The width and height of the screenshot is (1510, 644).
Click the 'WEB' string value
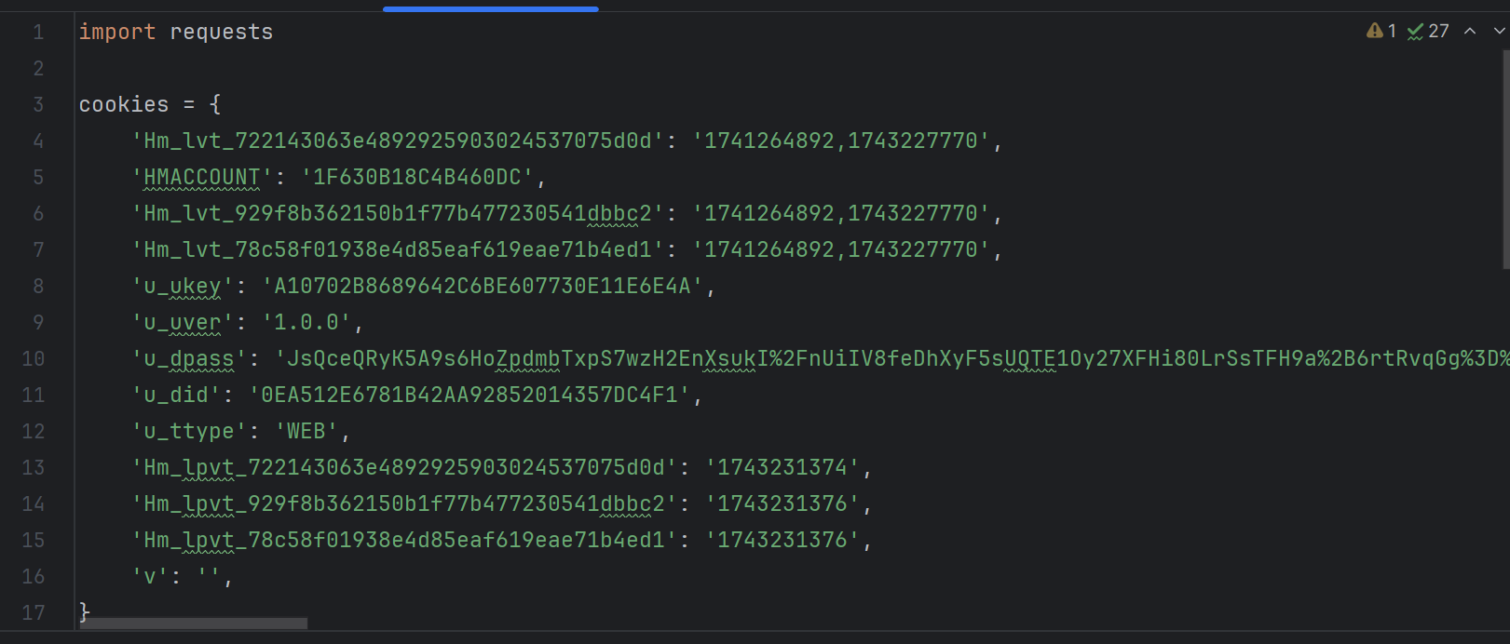pos(306,431)
